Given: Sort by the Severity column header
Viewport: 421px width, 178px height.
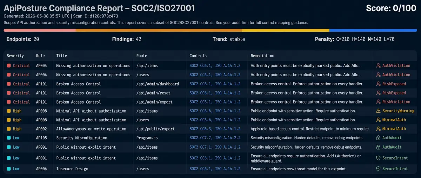Looking at the screenshot, I should click(15, 56).
